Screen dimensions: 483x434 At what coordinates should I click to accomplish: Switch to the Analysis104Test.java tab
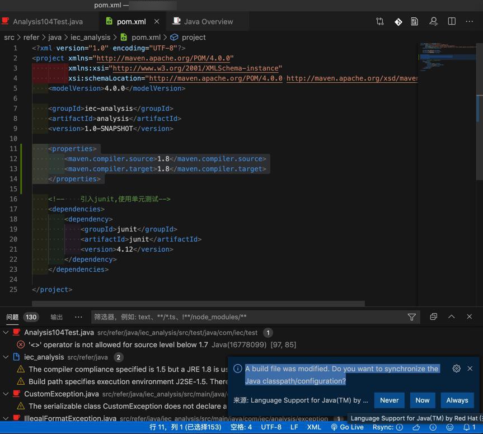pyautogui.click(x=48, y=21)
